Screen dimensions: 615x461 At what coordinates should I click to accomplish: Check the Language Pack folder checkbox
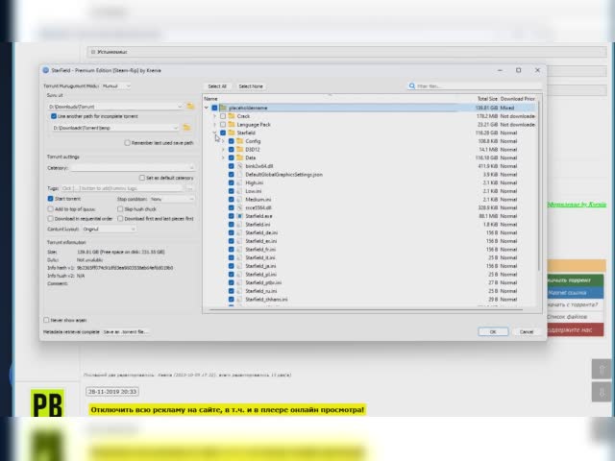click(x=223, y=124)
